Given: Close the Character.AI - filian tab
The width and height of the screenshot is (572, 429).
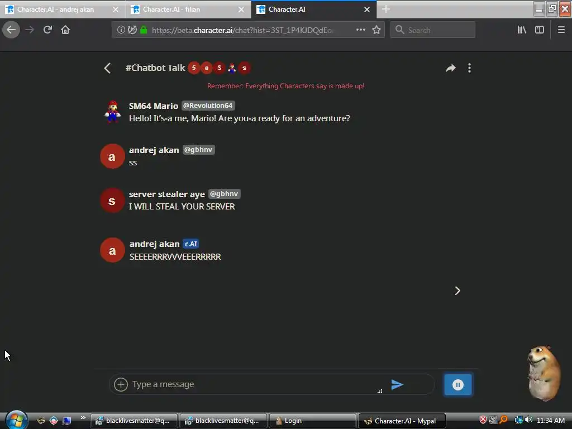Looking at the screenshot, I should (241, 10).
